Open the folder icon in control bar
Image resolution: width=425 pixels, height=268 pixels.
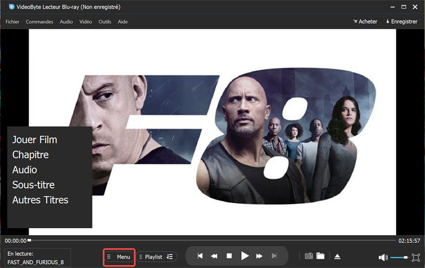(320, 256)
